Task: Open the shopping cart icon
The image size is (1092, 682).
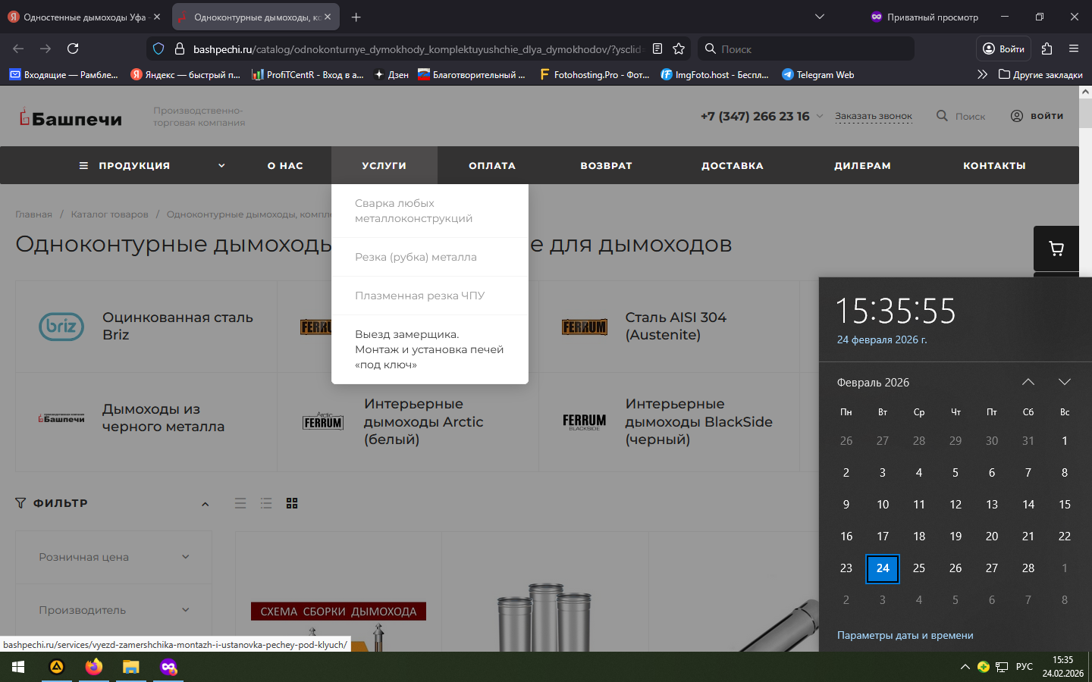Action: tap(1056, 249)
